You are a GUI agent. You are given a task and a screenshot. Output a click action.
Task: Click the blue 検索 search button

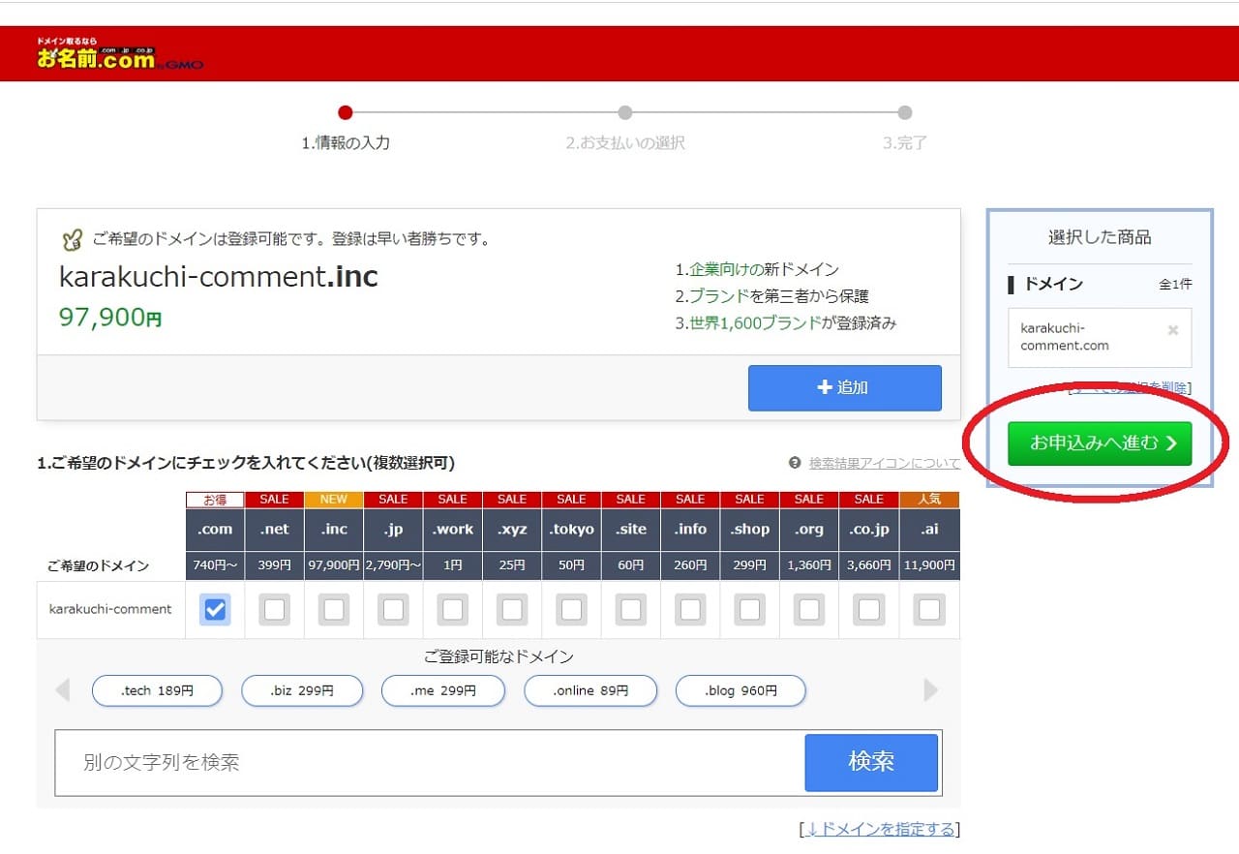tap(871, 762)
